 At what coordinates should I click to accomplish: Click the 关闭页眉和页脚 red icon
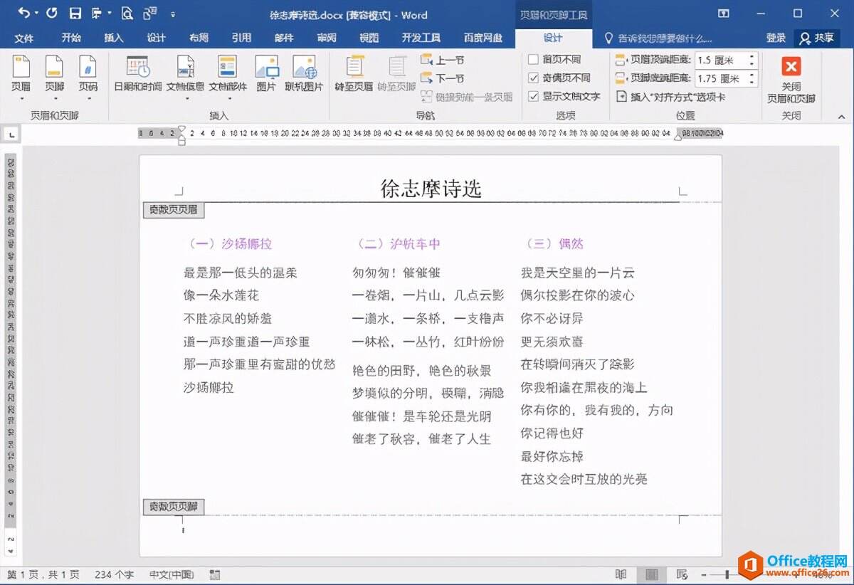tap(791, 67)
